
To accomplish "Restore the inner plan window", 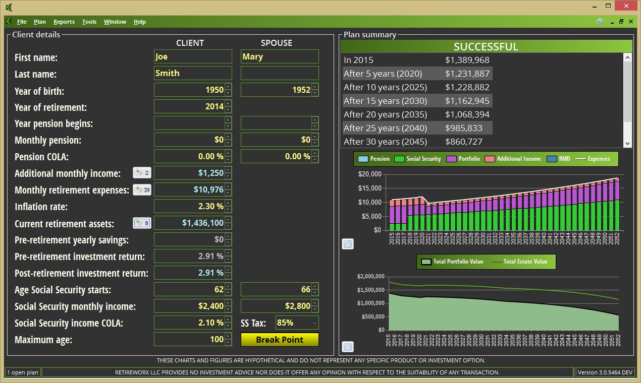I will coord(621,22).
